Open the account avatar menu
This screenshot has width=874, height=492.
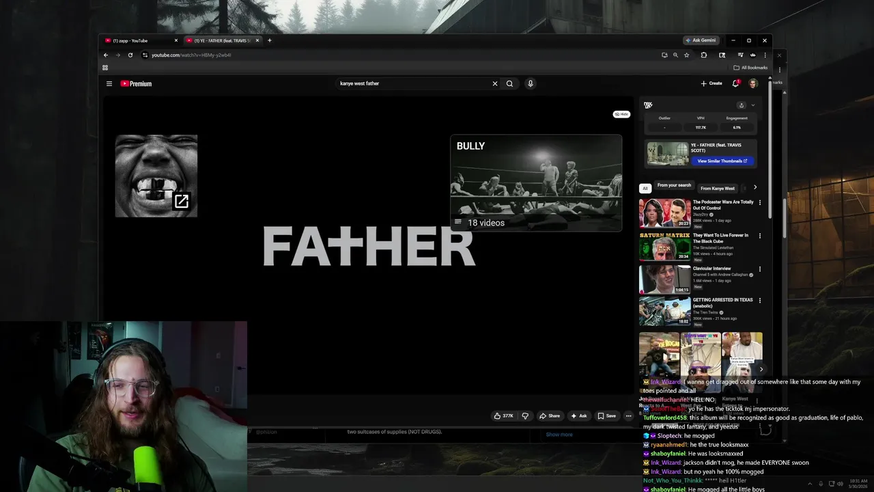tap(753, 83)
